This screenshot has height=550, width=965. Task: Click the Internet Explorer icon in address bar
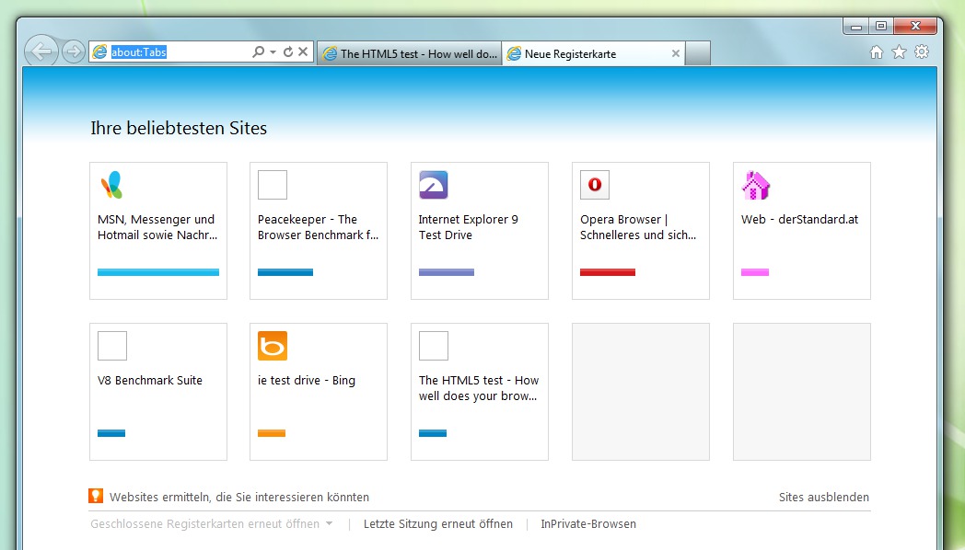(x=99, y=52)
